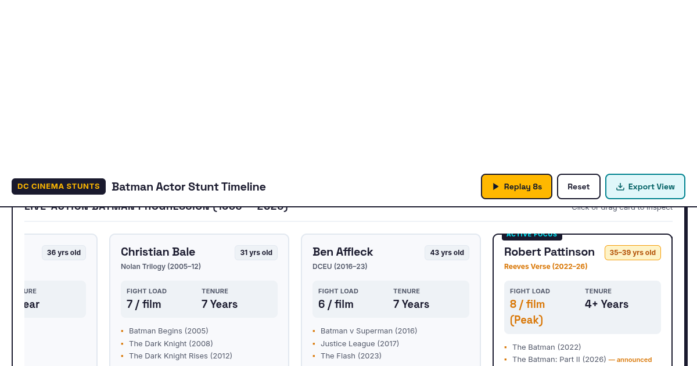Select The Flash (2023) list item
The height and width of the screenshot is (366, 697).
point(351,356)
